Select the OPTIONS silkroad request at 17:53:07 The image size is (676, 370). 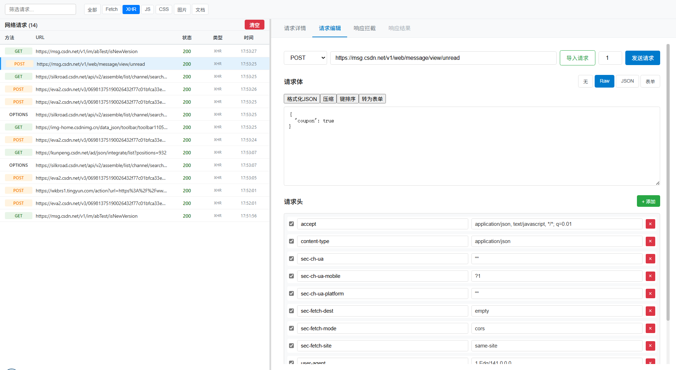[x=135, y=165]
